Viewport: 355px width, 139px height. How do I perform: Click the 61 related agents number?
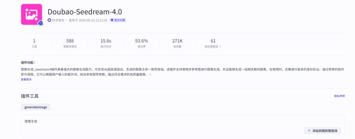click(213, 41)
